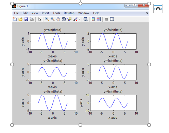Insert a legend using toolbar icon

(x=99, y=19)
